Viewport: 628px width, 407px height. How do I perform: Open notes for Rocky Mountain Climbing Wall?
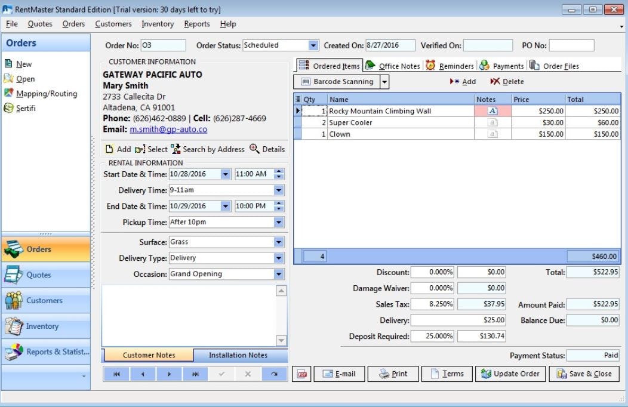(x=492, y=111)
